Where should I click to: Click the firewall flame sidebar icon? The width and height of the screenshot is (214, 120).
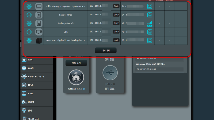point(24,102)
